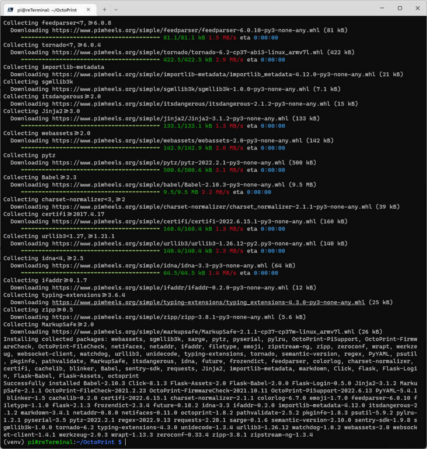Close the pi@reTerminal terminal tab
This screenshot has height=449, width=427.
[x=88, y=10]
